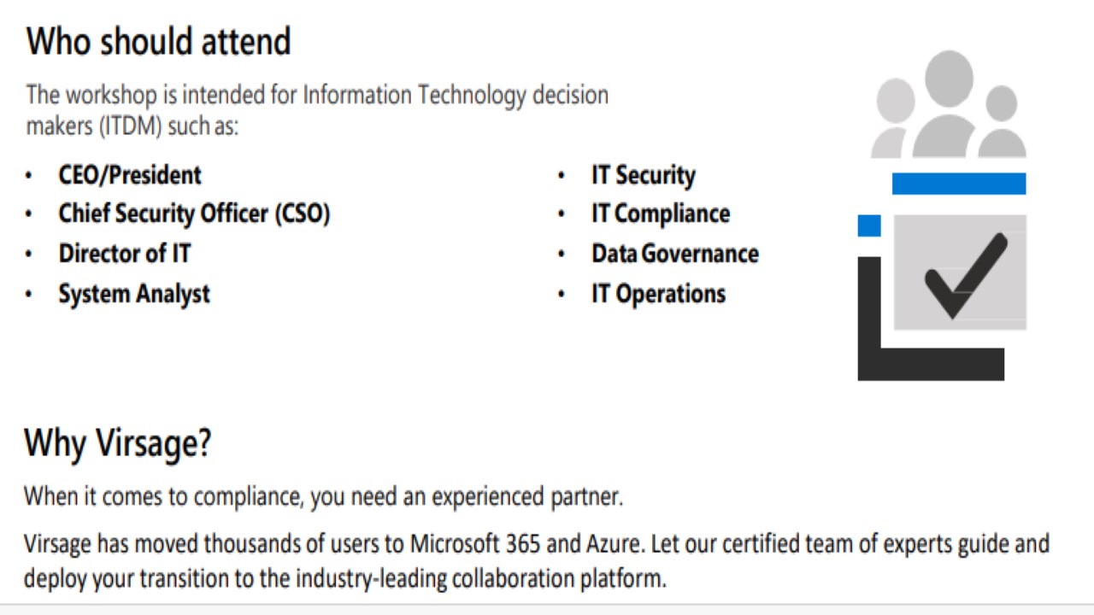This screenshot has width=1094, height=615.
Task: Click the small blue square graphic
Action: pos(868,225)
